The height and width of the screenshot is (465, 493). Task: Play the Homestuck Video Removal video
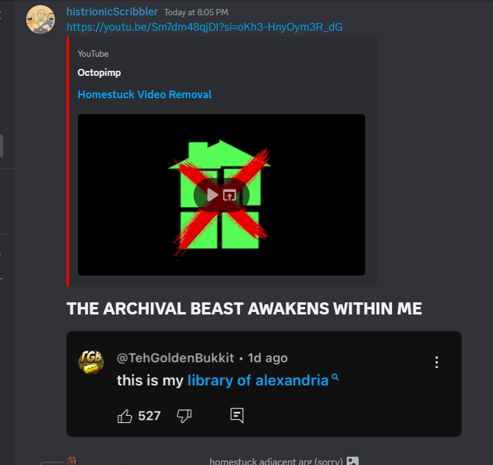(x=213, y=195)
